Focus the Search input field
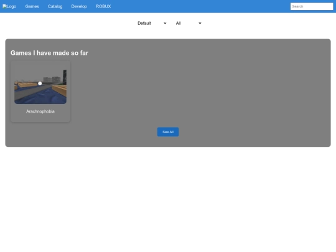This screenshot has width=336, height=252. pos(312,6)
